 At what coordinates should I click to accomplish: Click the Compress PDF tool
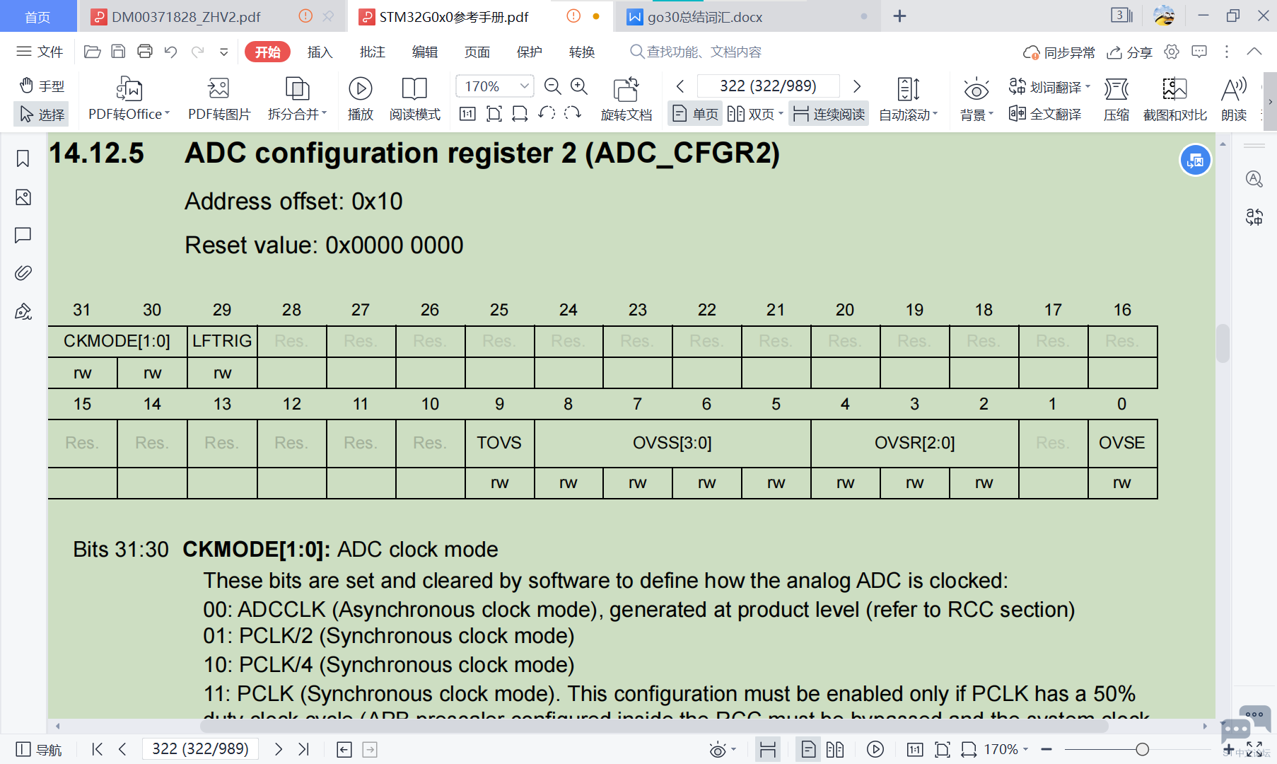(1116, 98)
